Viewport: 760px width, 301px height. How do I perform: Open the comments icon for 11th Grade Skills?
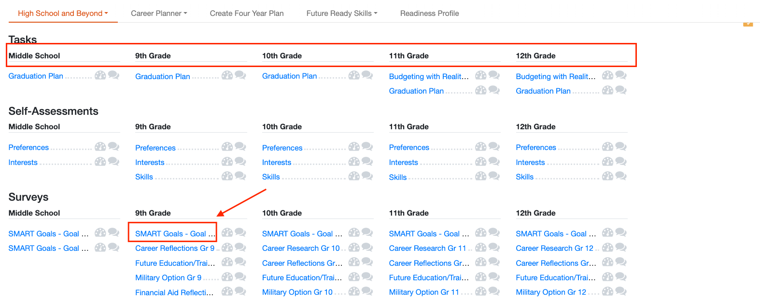click(x=494, y=176)
